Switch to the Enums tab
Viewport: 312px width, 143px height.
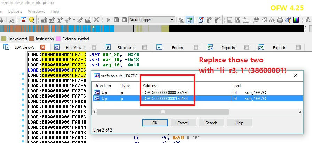[177, 48]
